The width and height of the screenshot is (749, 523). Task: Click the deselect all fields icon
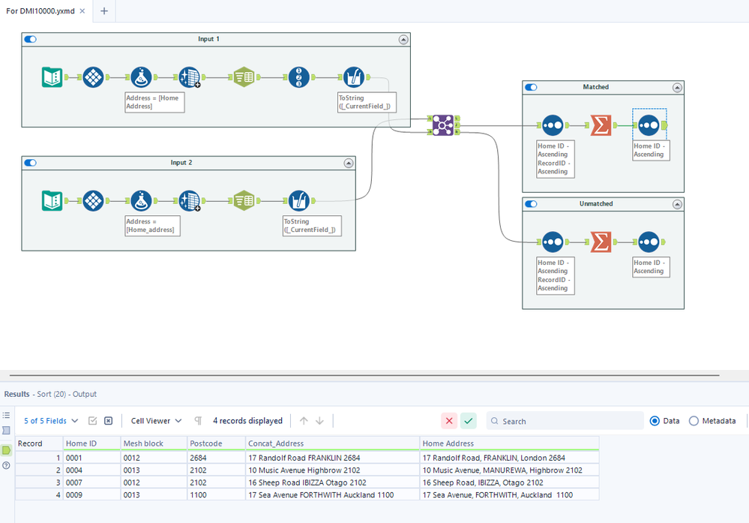click(x=109, y=421)
